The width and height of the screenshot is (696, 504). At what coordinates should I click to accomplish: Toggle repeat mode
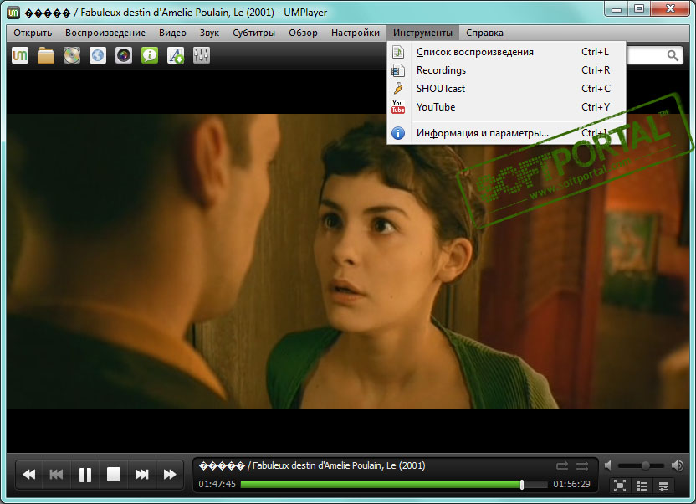[x=562, y=465]
